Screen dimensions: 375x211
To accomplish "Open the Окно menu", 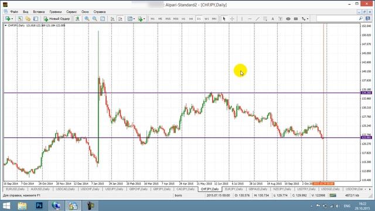I will 85,12.
